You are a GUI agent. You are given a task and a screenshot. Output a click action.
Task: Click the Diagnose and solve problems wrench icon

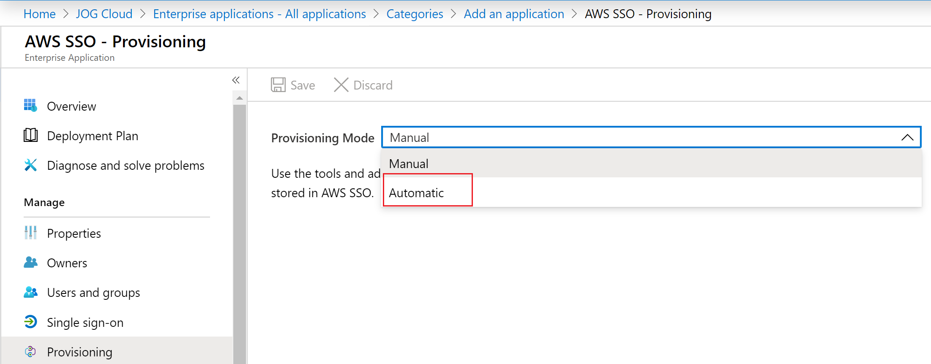point(30,165)
